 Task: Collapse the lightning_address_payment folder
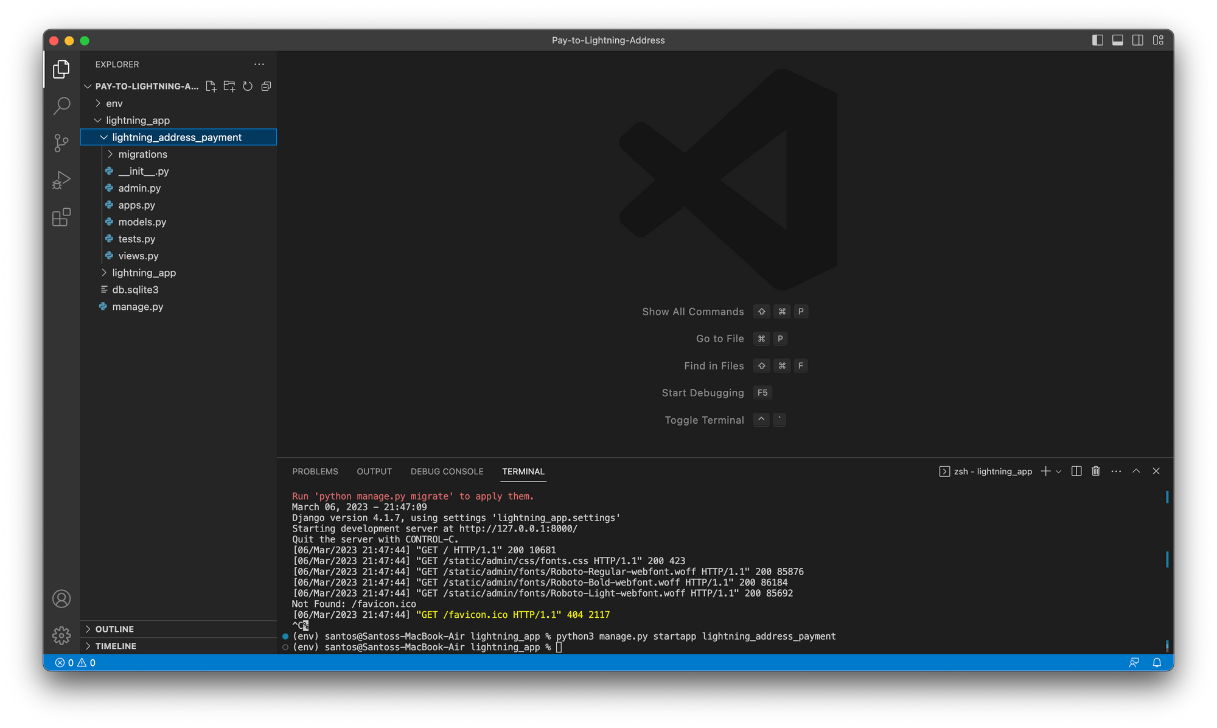coord(179,138)
